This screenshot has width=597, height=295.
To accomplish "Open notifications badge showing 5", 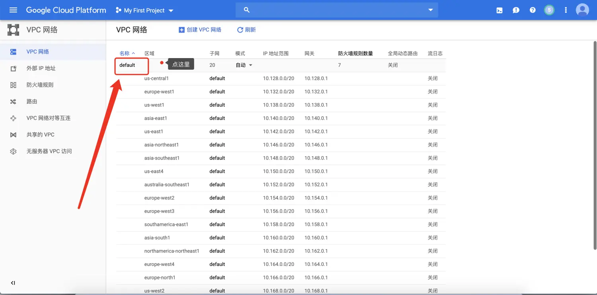I will coord(549,10).
